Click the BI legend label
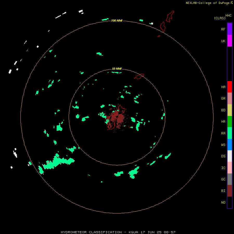Image resolution: width=234 pixels, height=234 pixels. (223, 191)
